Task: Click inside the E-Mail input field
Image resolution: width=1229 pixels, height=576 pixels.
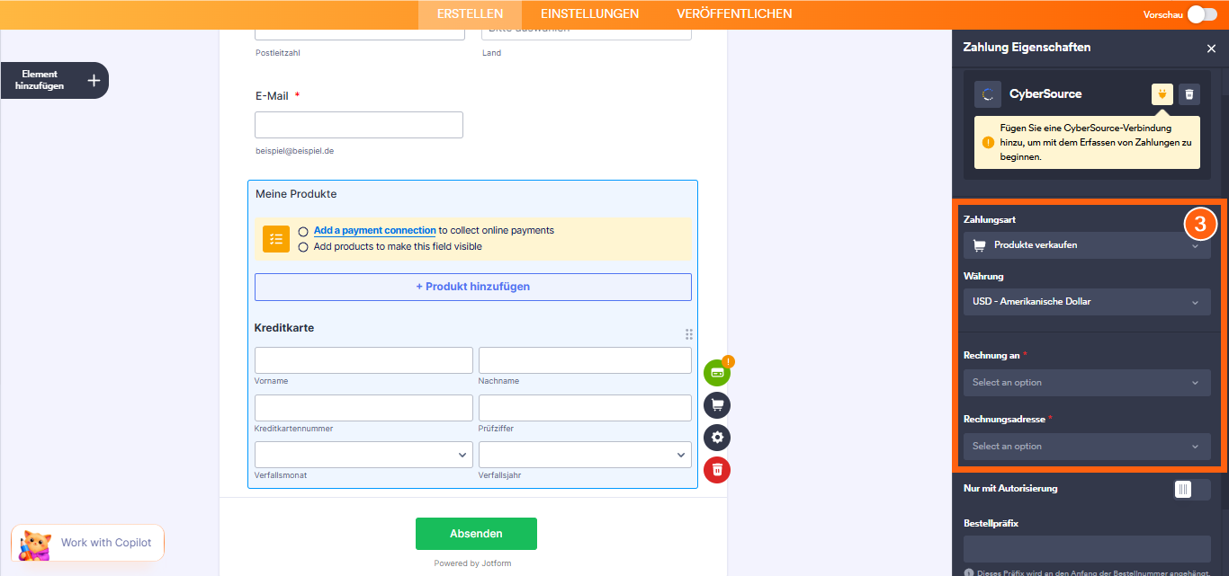Action: [x=358, y=124]
